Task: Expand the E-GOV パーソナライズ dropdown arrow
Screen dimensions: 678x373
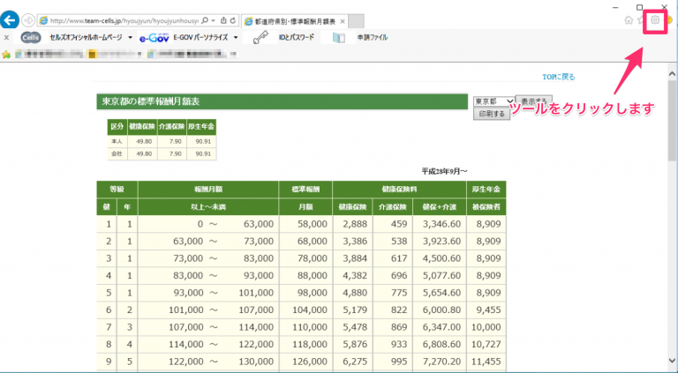Action: tap(236, 38)
